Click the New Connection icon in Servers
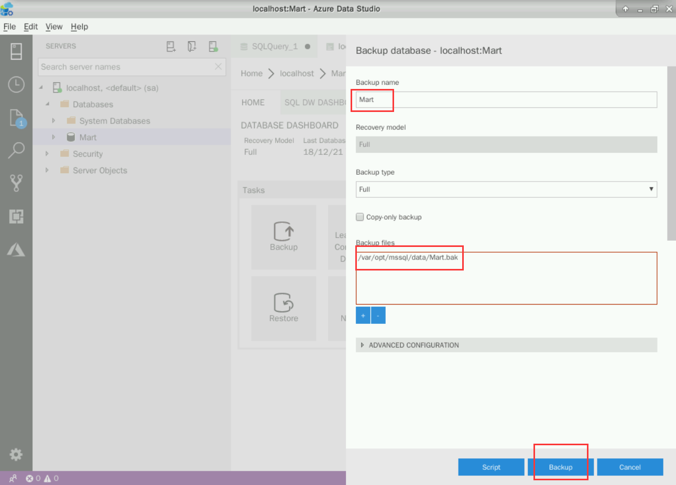The height and width of the screenshot is (485, 676). click(x=171, y=47)
